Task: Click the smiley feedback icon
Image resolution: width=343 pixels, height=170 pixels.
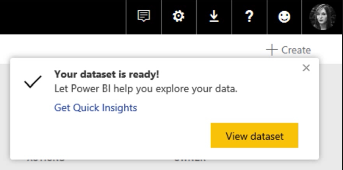Action: tap(284, 17)
